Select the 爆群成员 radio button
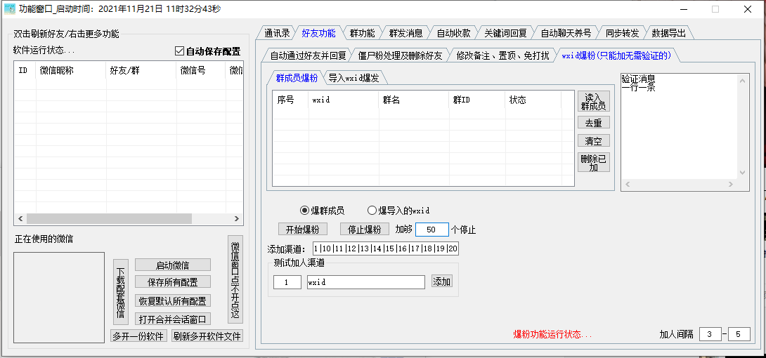The width and height of the screenshot is (766, 358). [304, 210]
